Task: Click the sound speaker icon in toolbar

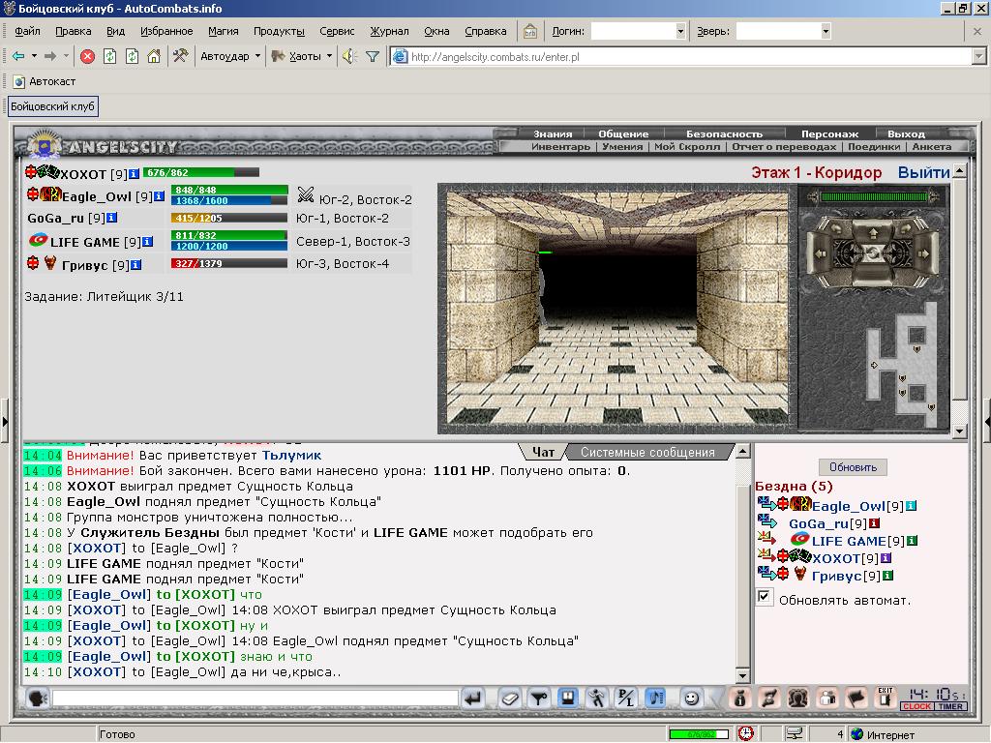Action: pyautogui.click(x=349, y=57)
